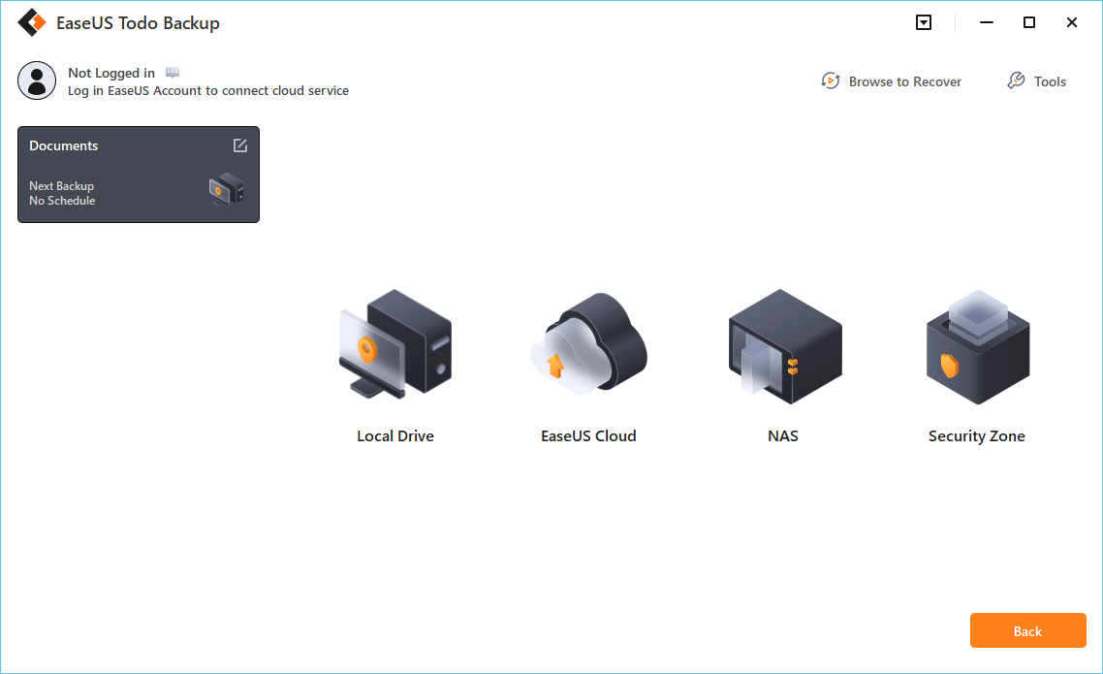The width and height of the screenshot is (1103, 674).
Task: Close the EaseUS Todo Backup window
Action: (x=1072, y=22)
